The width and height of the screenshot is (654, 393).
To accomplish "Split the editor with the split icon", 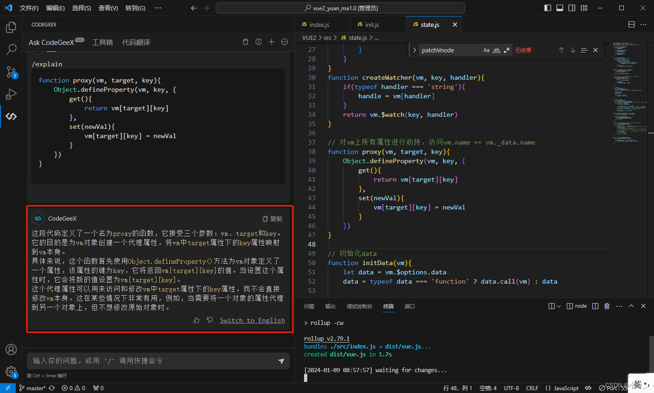I will point(631,24).
